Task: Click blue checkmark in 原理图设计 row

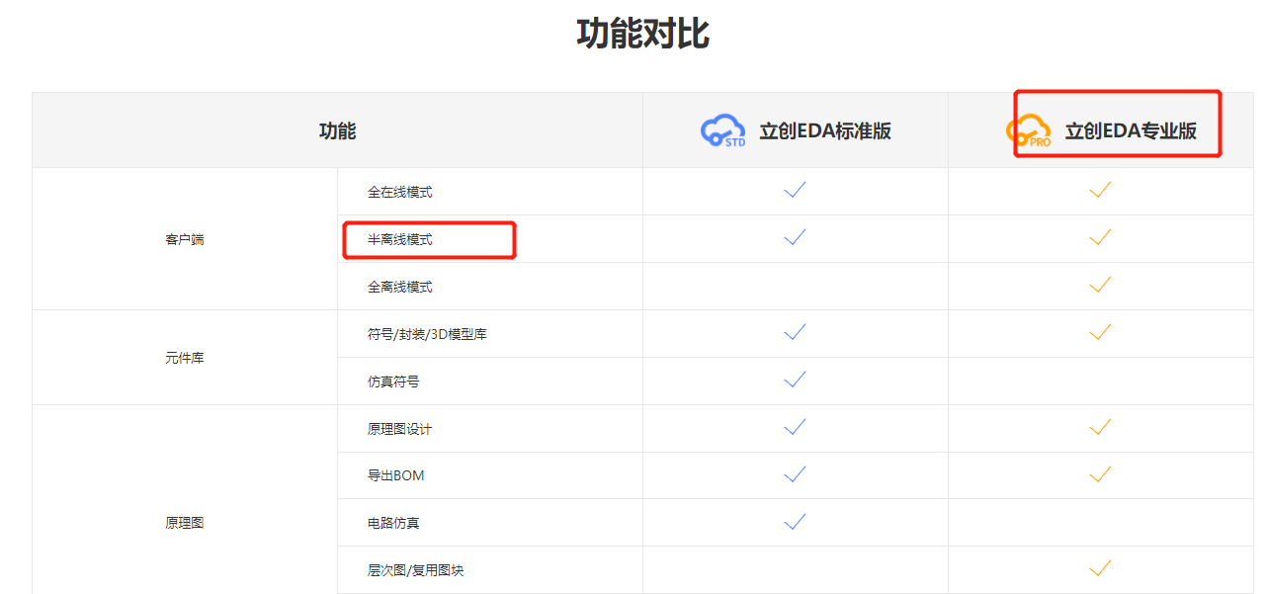Action: click(795, 427)
